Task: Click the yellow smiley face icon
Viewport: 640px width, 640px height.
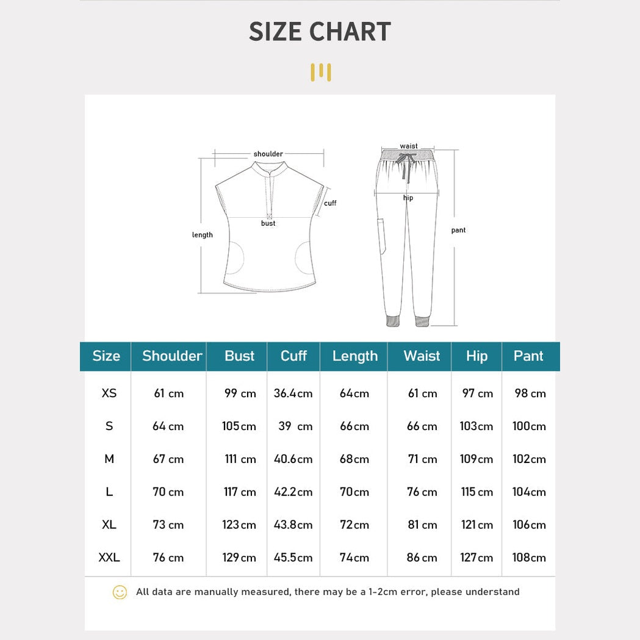Action: (x=120, y=592)
